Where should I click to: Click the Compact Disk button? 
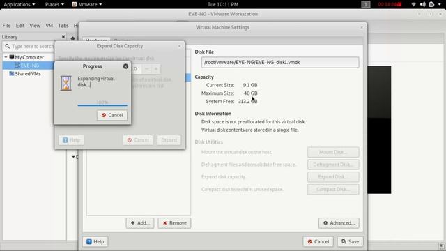coord(333,189)
